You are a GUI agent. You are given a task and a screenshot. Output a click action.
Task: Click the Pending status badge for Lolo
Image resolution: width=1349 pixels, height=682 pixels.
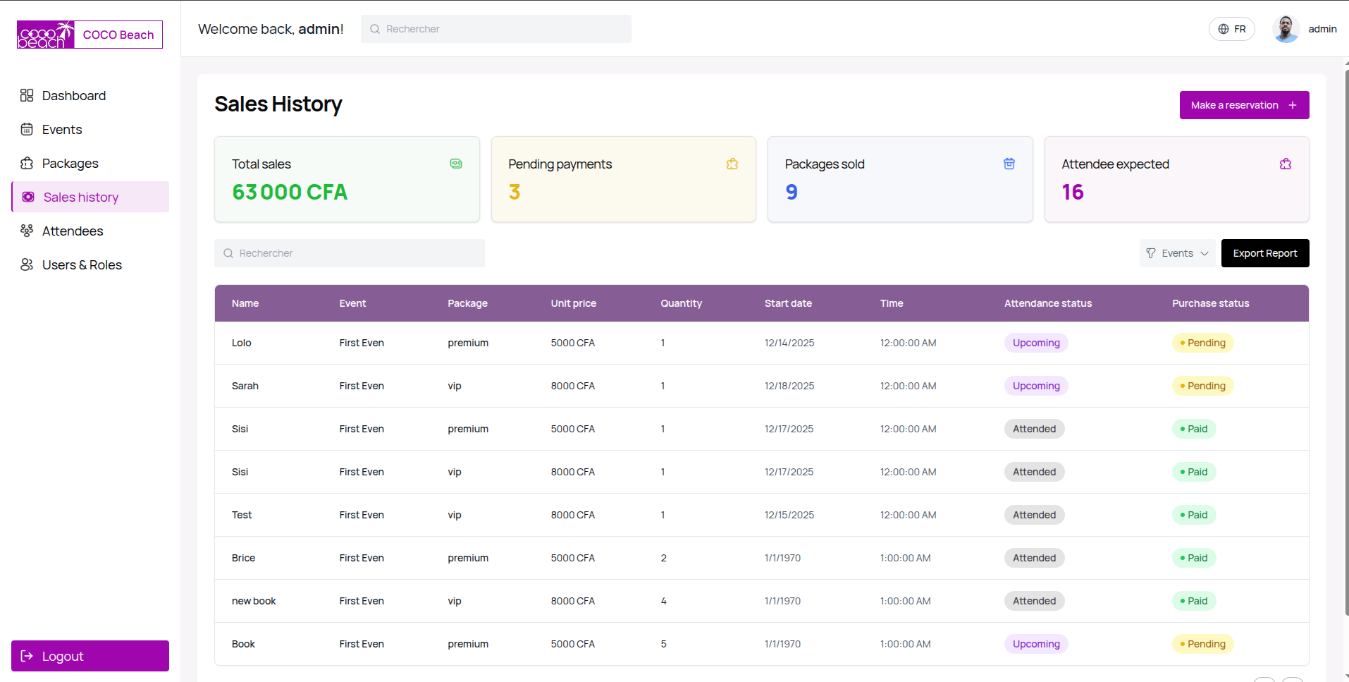point(1202,343)
